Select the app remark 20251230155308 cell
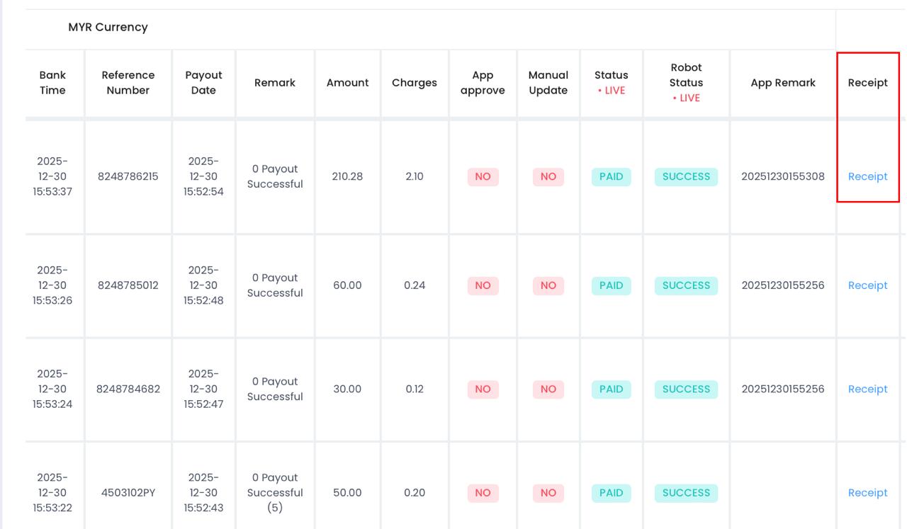Image resolution: width=907 pixels, height=529 pixels. coord(782,176)
